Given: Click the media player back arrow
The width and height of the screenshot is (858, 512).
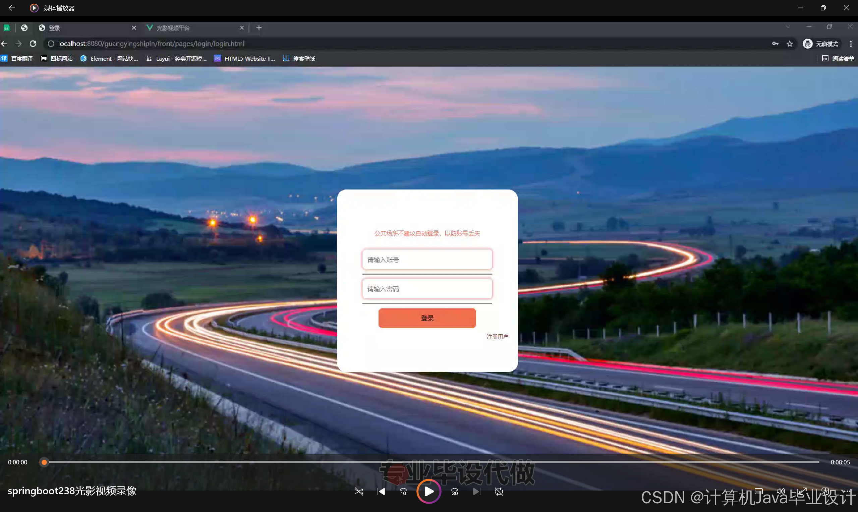Looking at the screenshot, I should (12, 8).
